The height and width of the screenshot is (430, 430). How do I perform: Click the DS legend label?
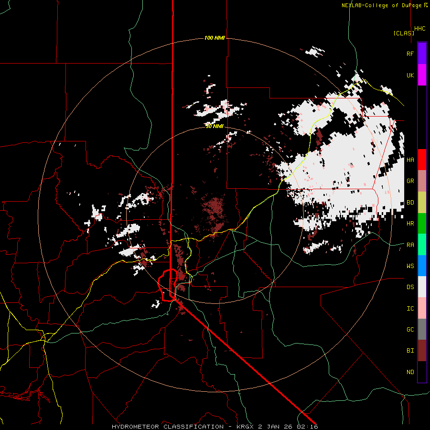[410, 287]
